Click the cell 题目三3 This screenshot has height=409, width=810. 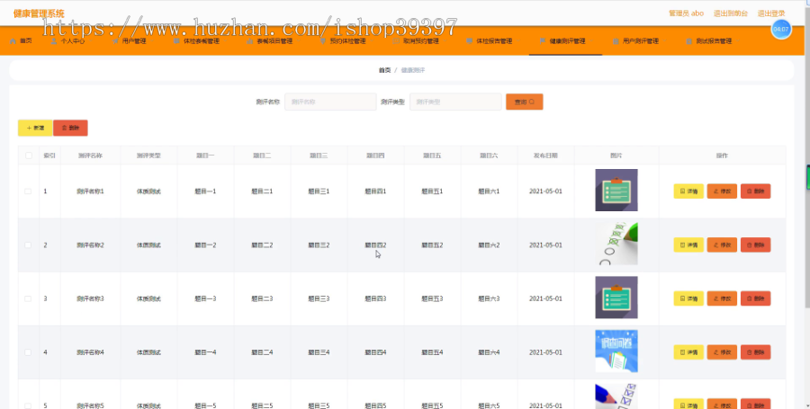319,298
